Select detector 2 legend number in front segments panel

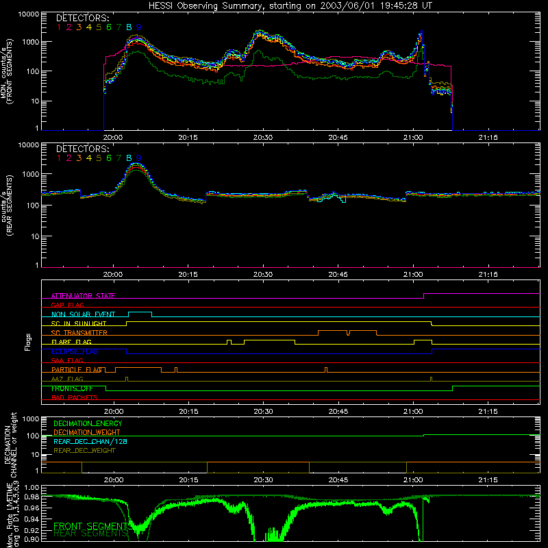[69, 27]
